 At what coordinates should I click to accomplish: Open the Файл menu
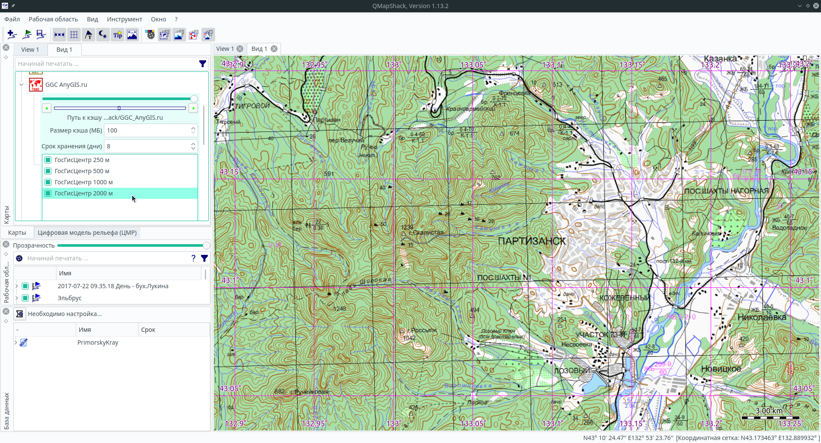pos(12,19)
